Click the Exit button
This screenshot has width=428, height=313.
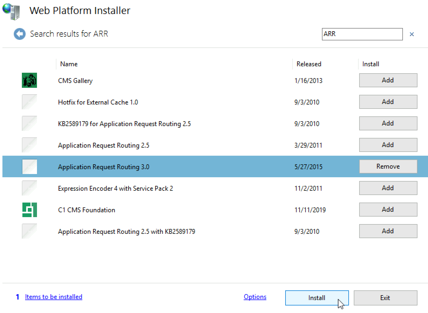tap(385, 298)
